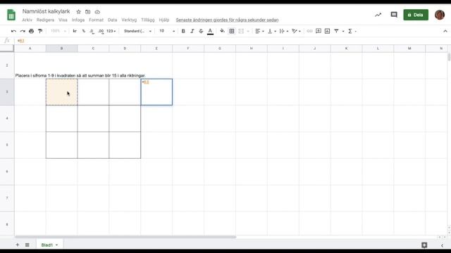
Task: Open the user account avatar
Action: [x=440, y=15]
